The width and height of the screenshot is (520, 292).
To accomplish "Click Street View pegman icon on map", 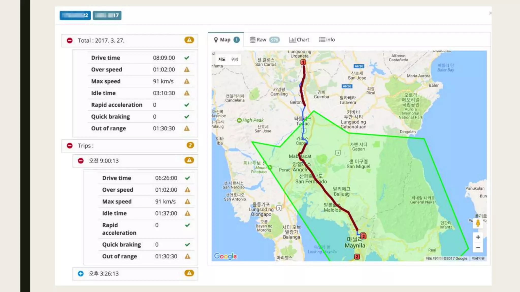I will click(478, 223).
